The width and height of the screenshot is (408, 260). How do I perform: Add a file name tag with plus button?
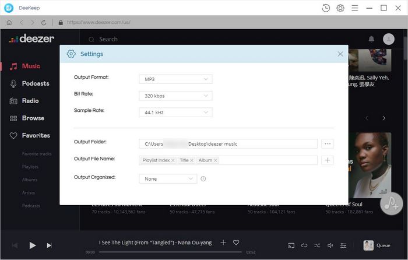(x=328, y=160)
